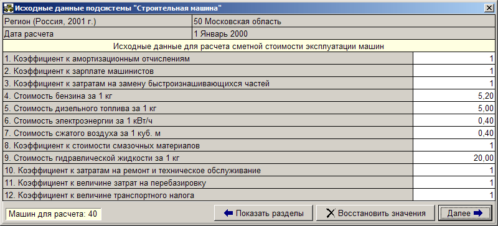
Task: Edit the electricity cost per kWh field
Action: point(454,120)
